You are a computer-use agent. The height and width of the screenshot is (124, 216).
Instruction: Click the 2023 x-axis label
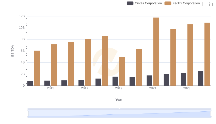click(x=187, y=88)
